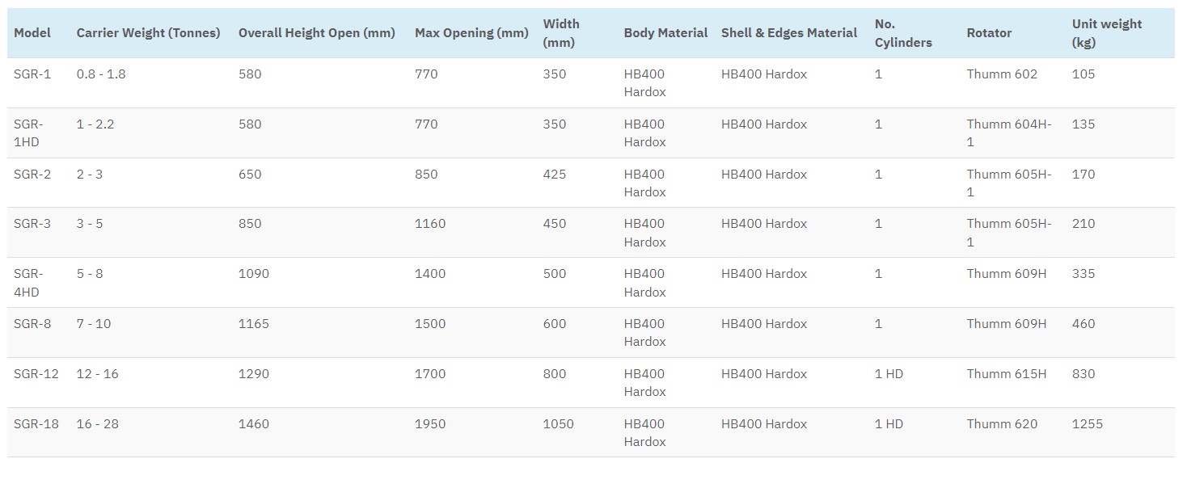
Task: Select the SGR-3 model cell
Action: click(32, 224)
